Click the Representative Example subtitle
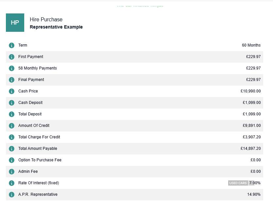Viewport: 273px width, 201px height. click(x=56, y=27)
